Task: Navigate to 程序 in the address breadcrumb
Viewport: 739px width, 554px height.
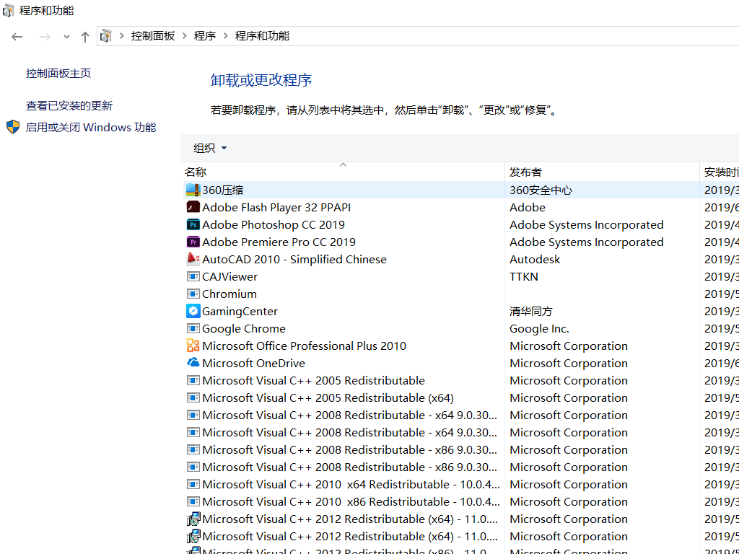Action: tap(205, 36)
